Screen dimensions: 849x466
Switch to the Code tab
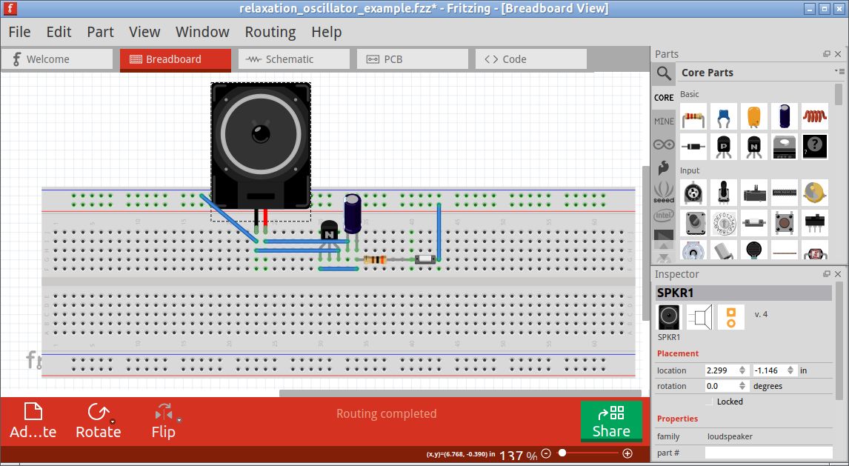click(531, 59)
